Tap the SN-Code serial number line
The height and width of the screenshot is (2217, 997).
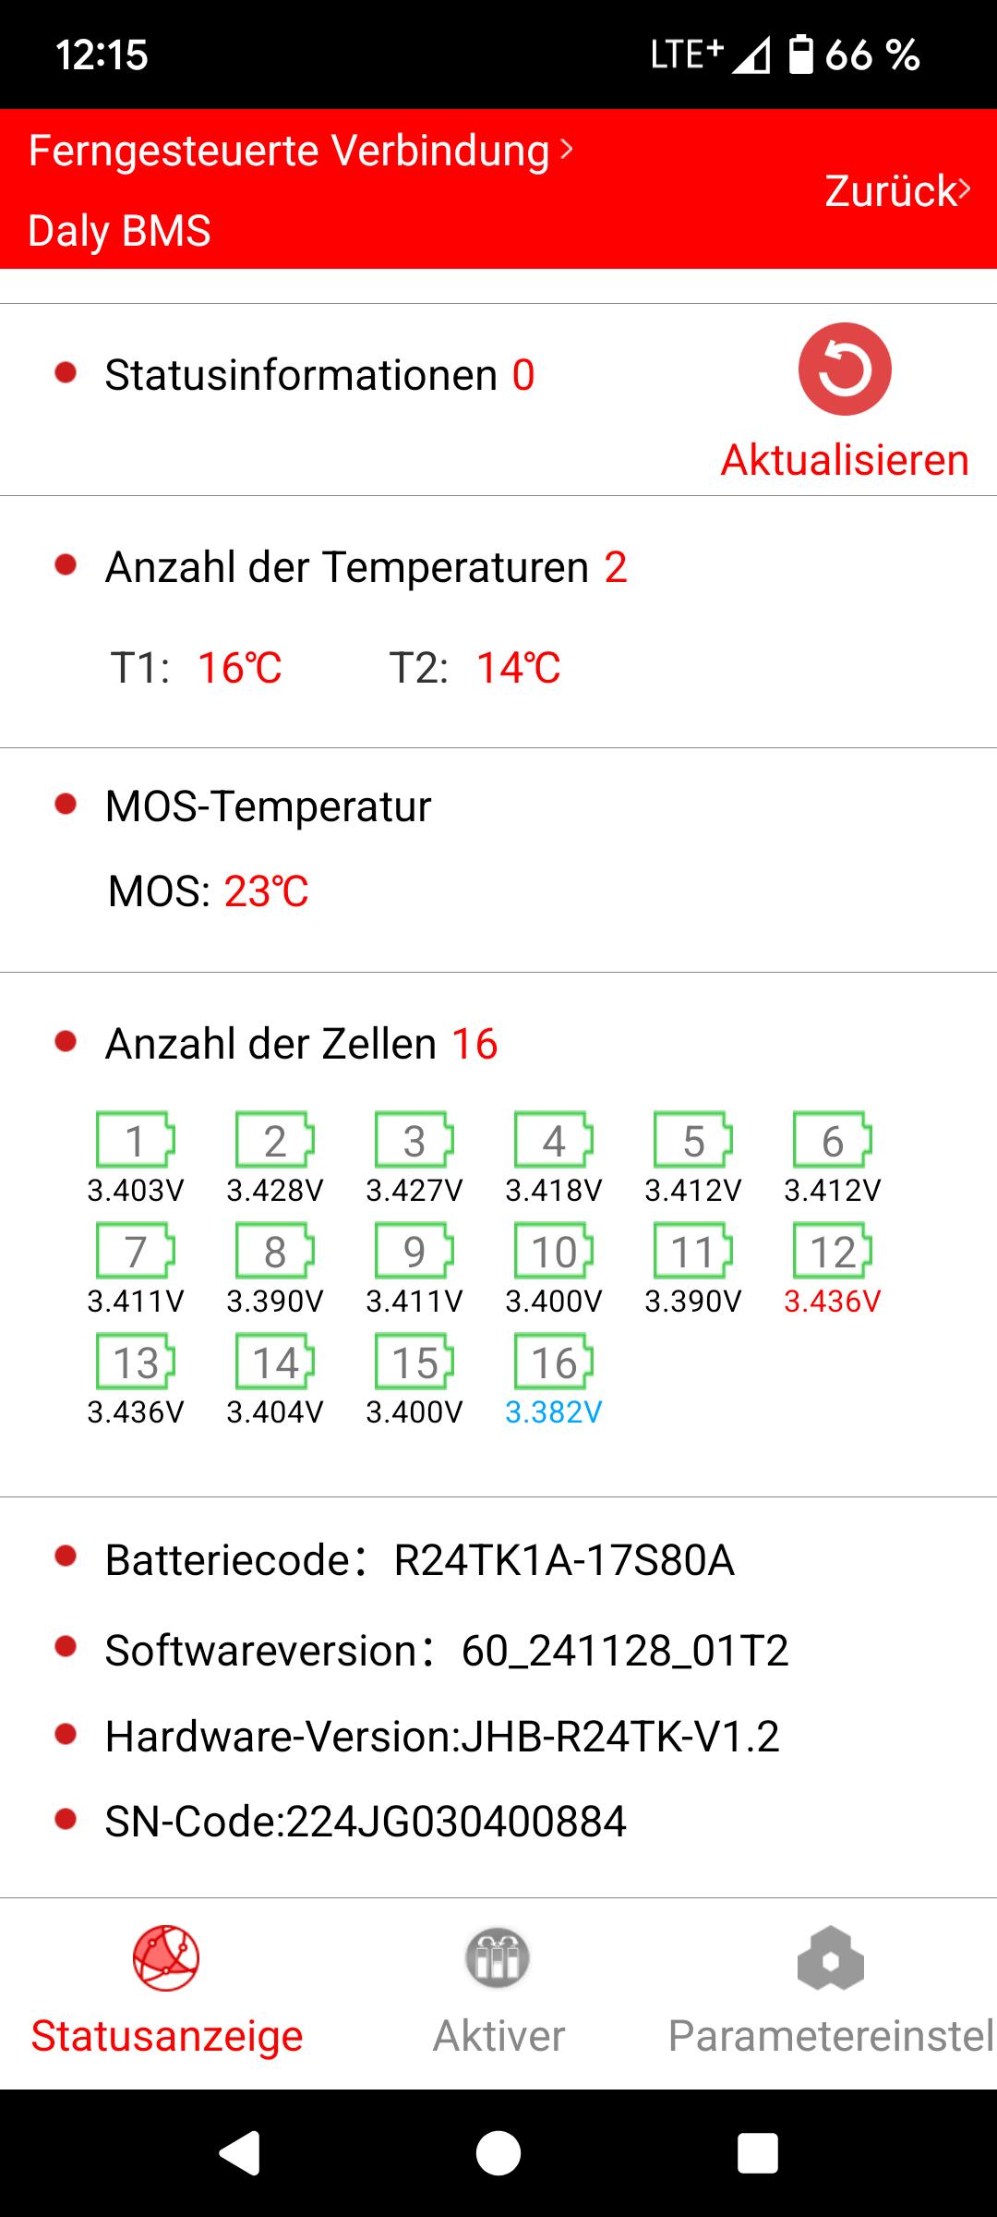[366, 1822]
